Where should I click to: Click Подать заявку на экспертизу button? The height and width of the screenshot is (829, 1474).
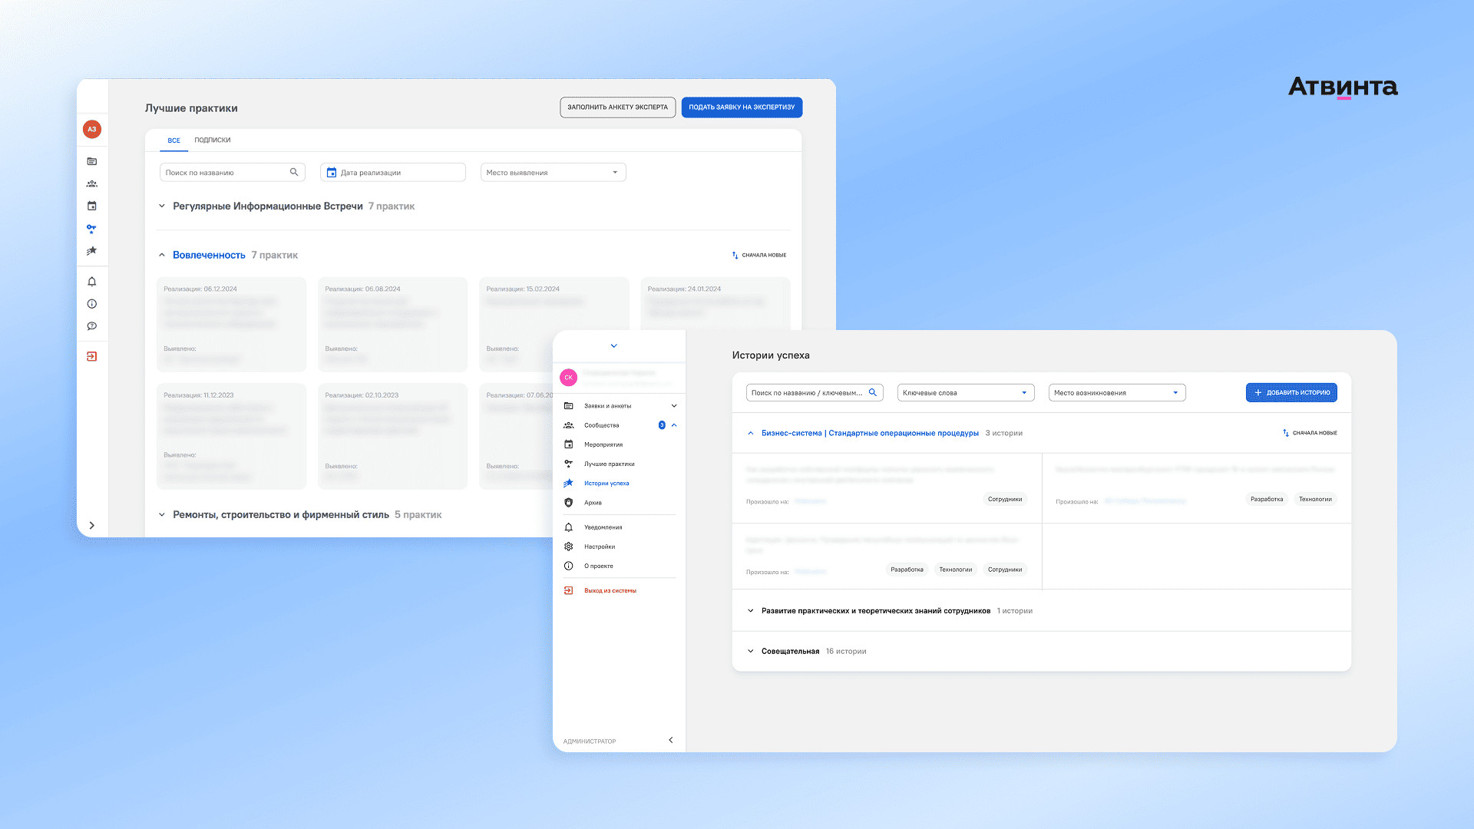pyautogui.click(x=741, y=107)
